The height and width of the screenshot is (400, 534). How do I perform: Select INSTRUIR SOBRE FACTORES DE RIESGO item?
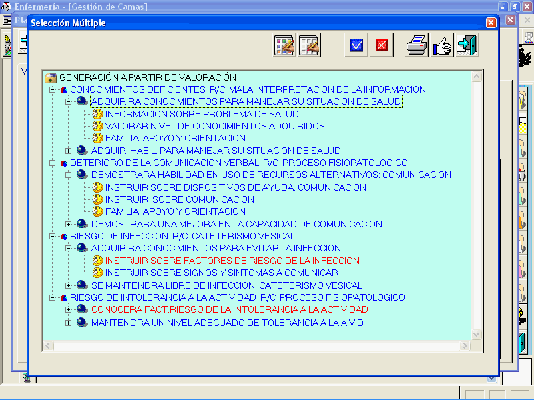click(x=232, y=261)
